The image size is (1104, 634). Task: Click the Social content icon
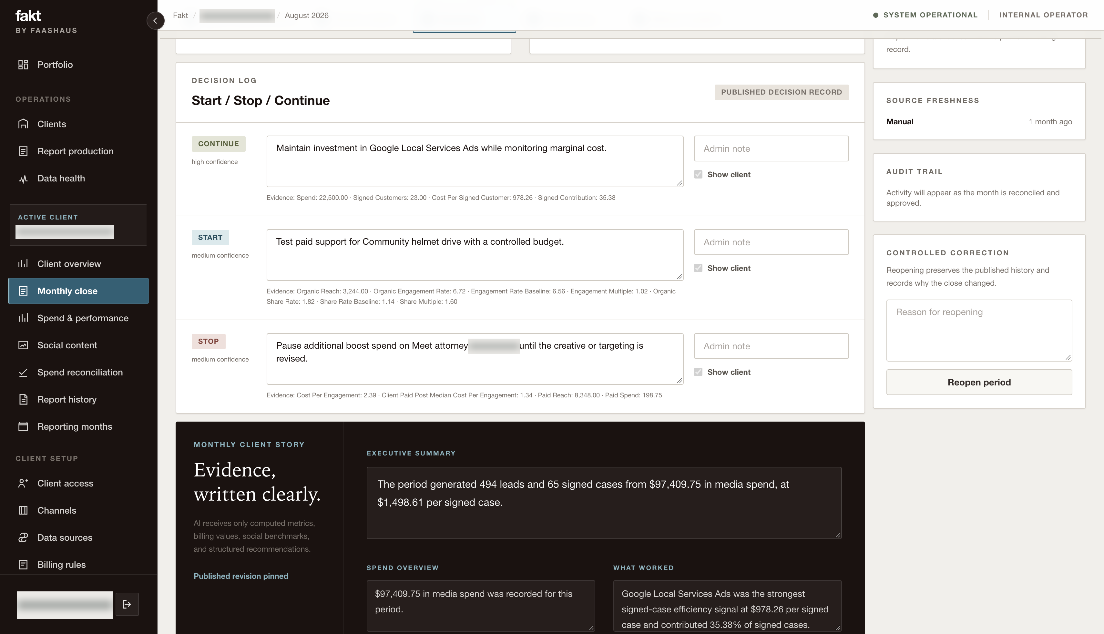coord(23,345)
